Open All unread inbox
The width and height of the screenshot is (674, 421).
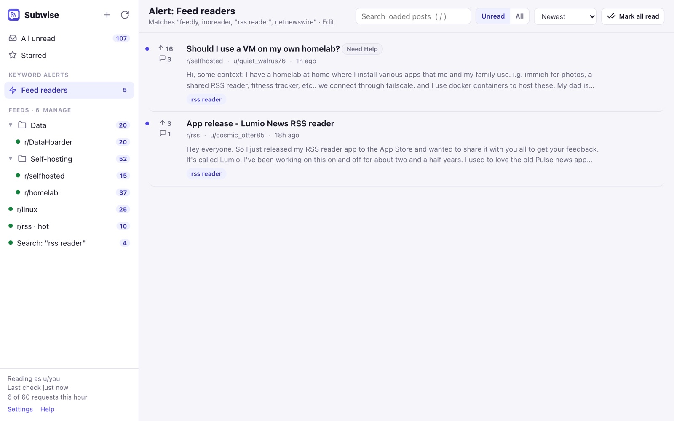pos(69,38)
